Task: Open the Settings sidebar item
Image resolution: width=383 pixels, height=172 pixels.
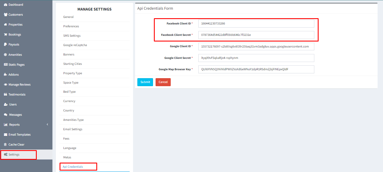Action: tap(14, 155)
